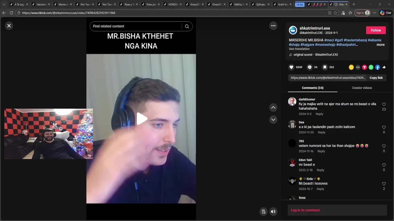
Task: Mute the video sound with the speaker icon
Action: [273, 211]
